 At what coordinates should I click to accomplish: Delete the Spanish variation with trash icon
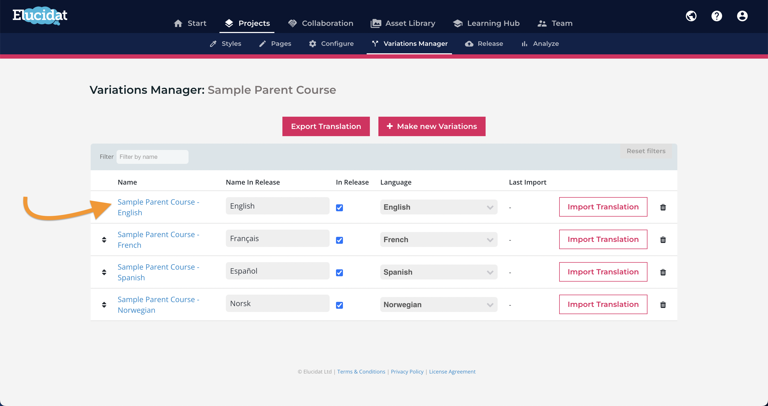[x=663, y=272]
